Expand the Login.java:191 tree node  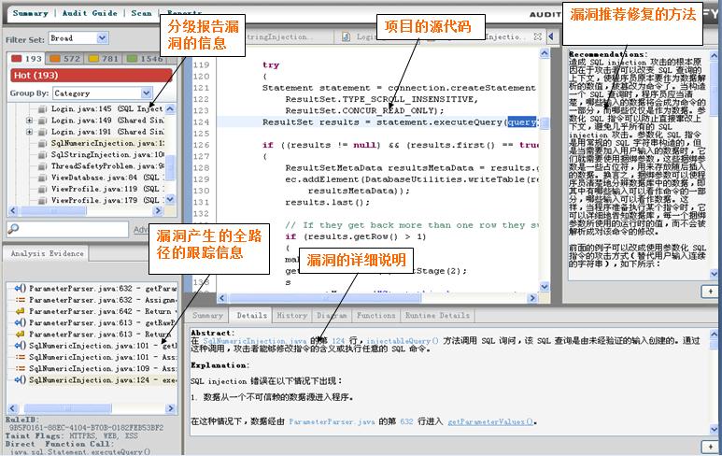[30, 132]
